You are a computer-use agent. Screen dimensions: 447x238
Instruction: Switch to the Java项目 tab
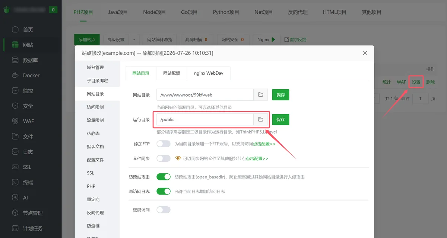tap(118, 12)
